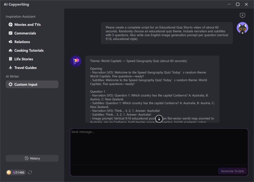The width and height of the screenshot is (254, 182).
Task: Click the chart icon beside Commercials
Action: point(11,33)
